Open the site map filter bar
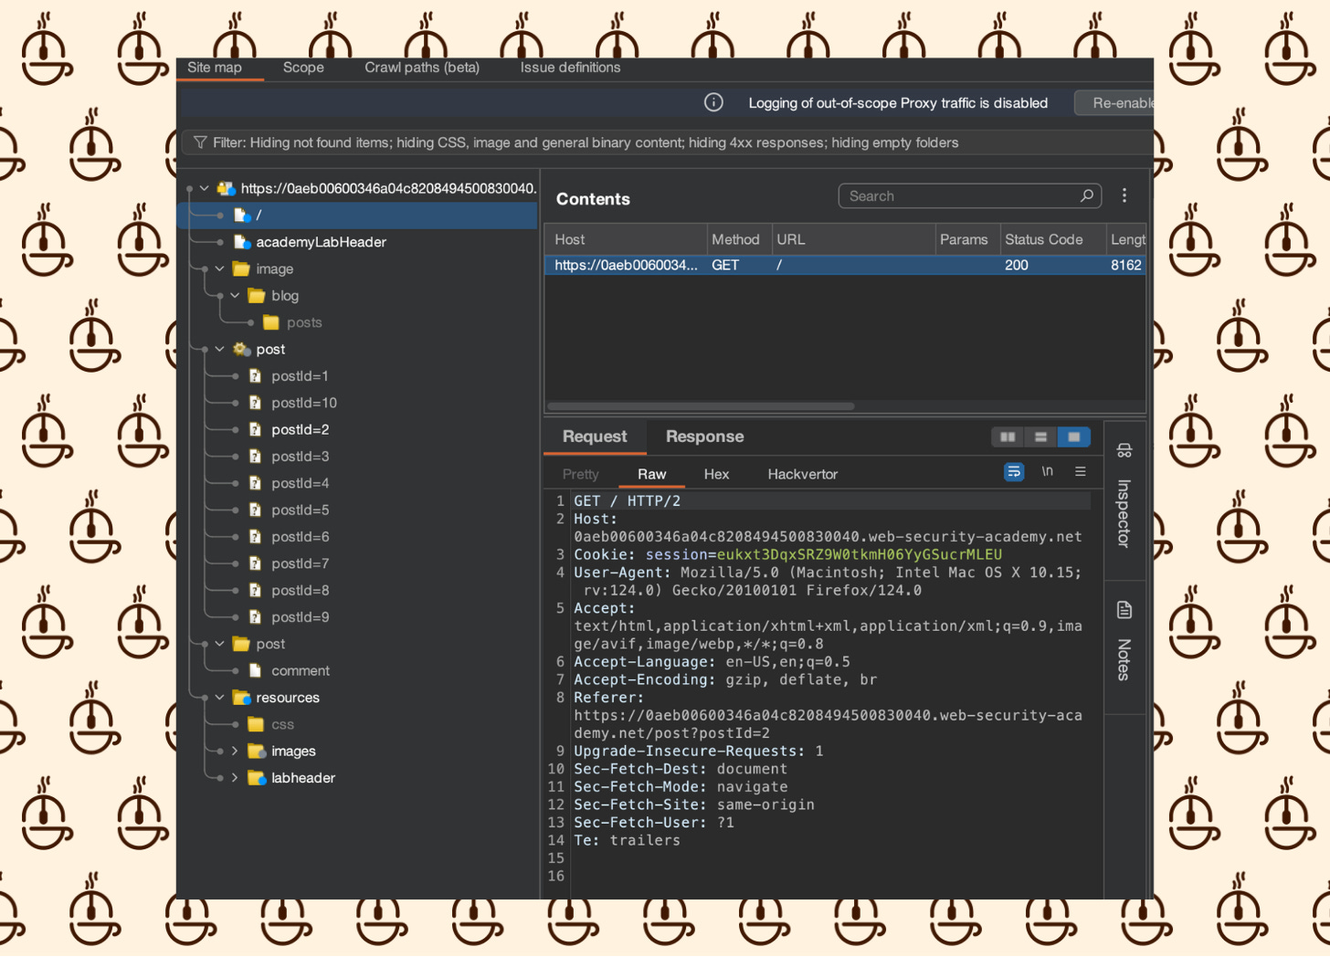The height and width of the screenshot is (957, 1330). coord(667,142)
